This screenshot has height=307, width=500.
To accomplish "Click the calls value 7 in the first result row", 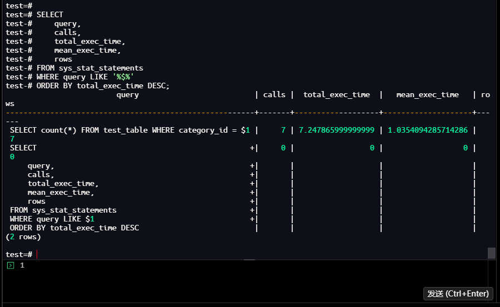I will [x=283, y=130].
